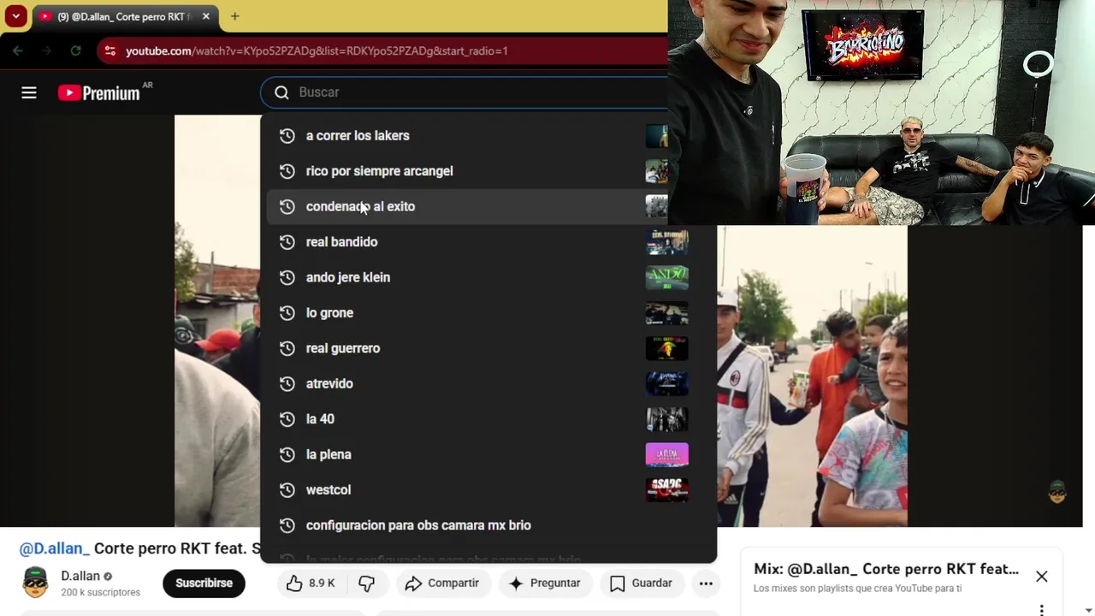This screenshot has height=616, width=1095.
Task: Open D.allan channel avatar
Action: pyautogui.click(x=35, y=583)
